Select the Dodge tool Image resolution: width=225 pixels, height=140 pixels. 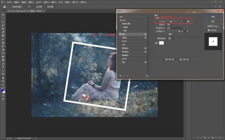tap(3, 60)
